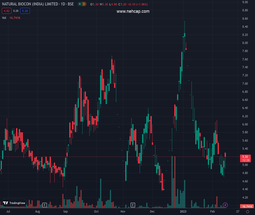Click the purple lightning bolt event icon

(x=225, y=205)
